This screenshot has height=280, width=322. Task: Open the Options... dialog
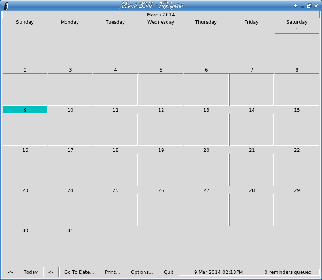tap(142, 272)
